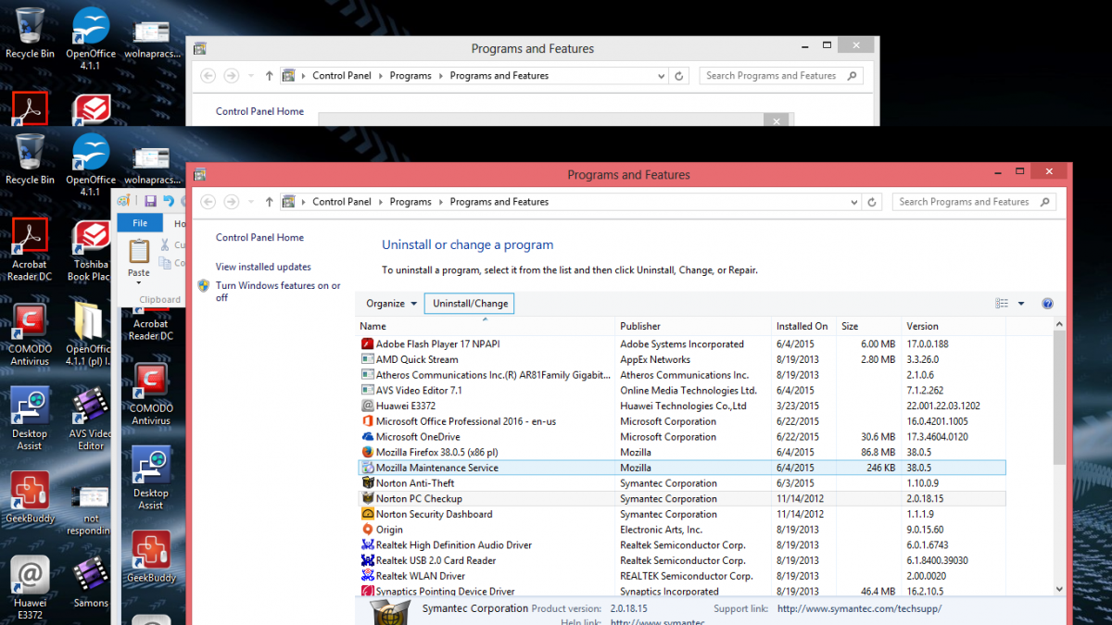
Task: Select the Synaptics Pointing Device Driver icon
Action: click(368, 592)
